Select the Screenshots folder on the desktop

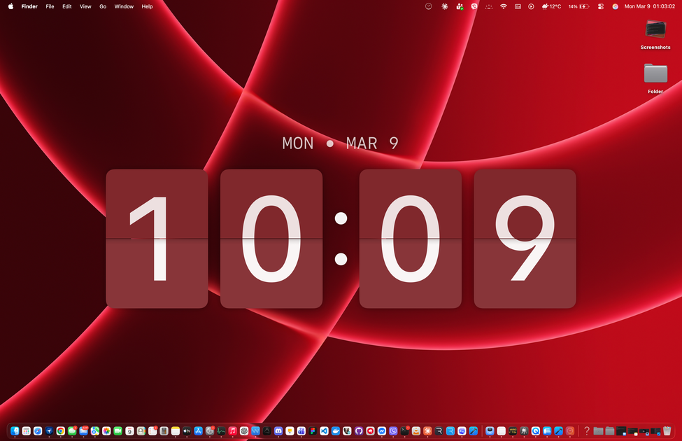click(655, 30)
